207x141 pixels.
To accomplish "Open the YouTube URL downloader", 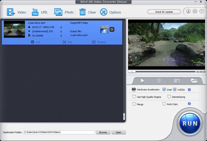I will 40,12.
